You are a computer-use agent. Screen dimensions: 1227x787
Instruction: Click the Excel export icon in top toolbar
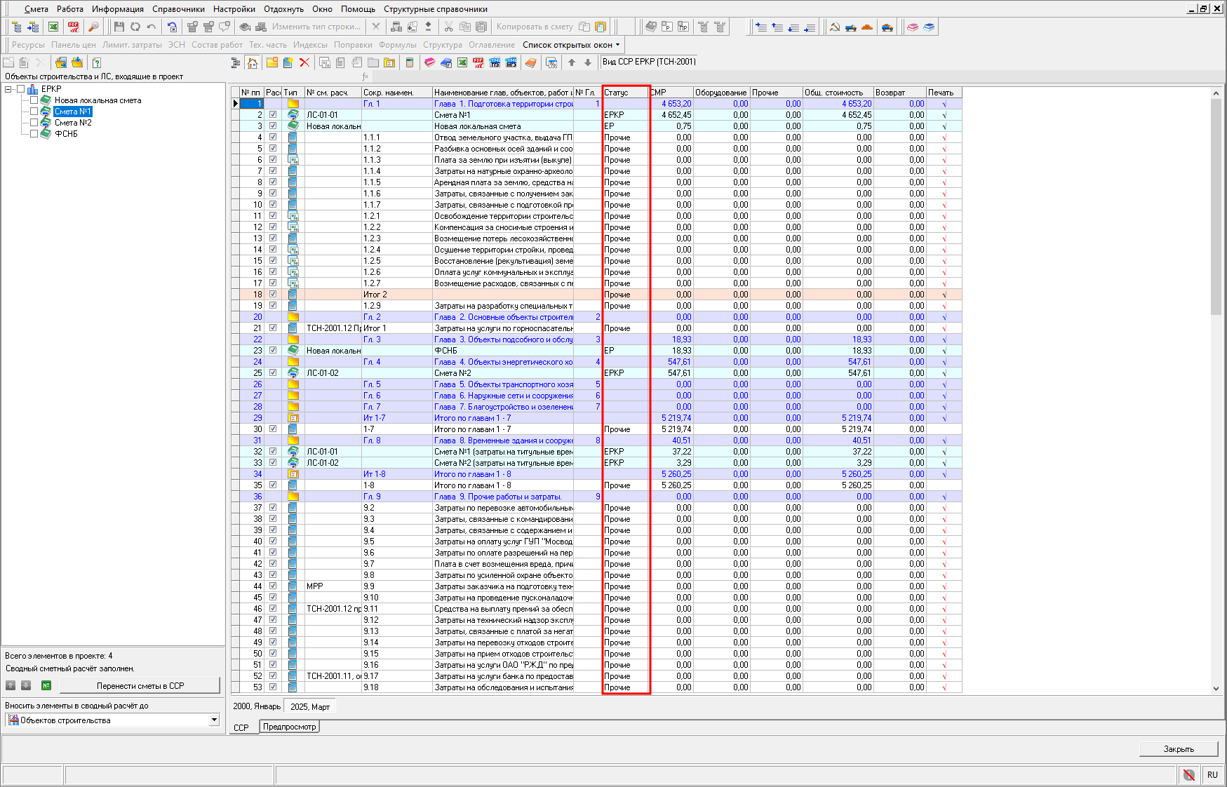click(x=53, y=27)
